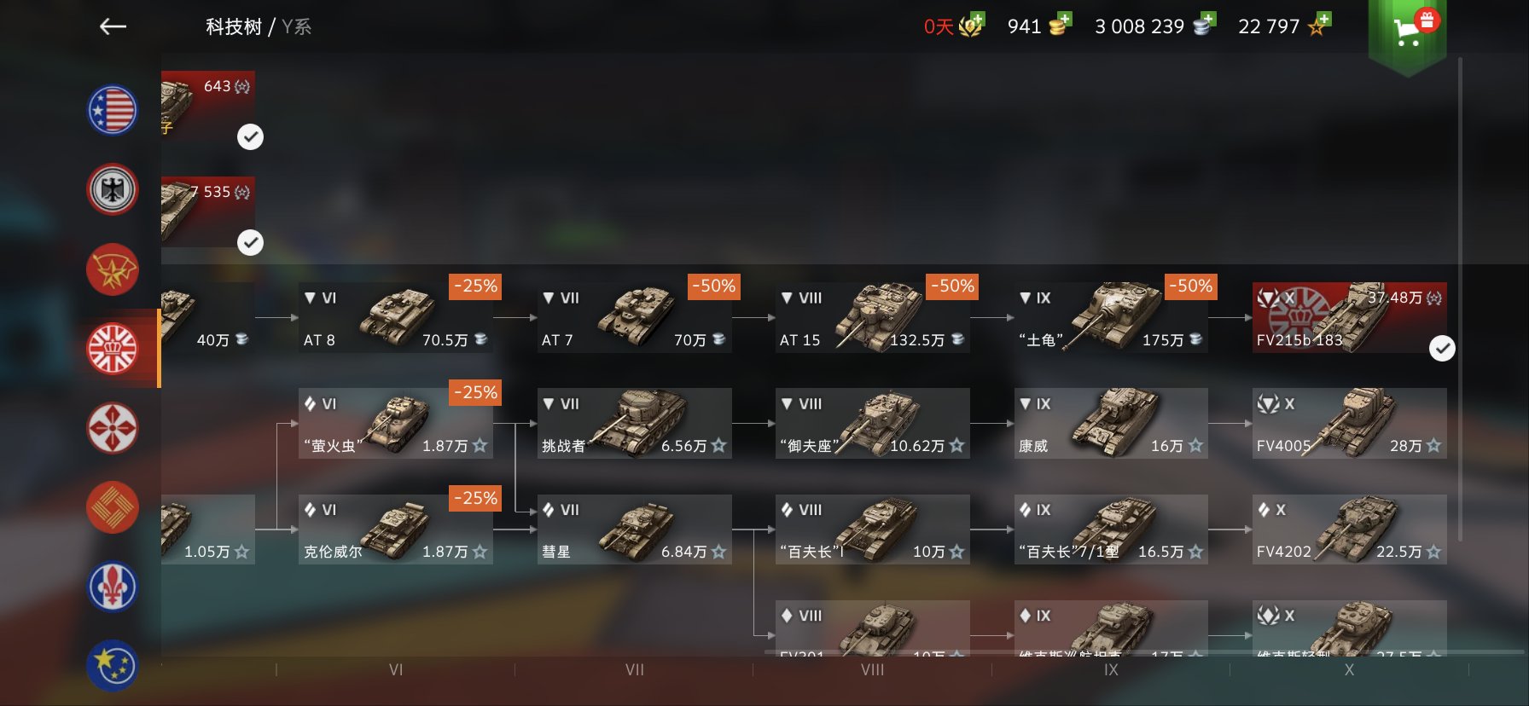Toggle checkmark on the 7 535 tank card

(250, 242)
